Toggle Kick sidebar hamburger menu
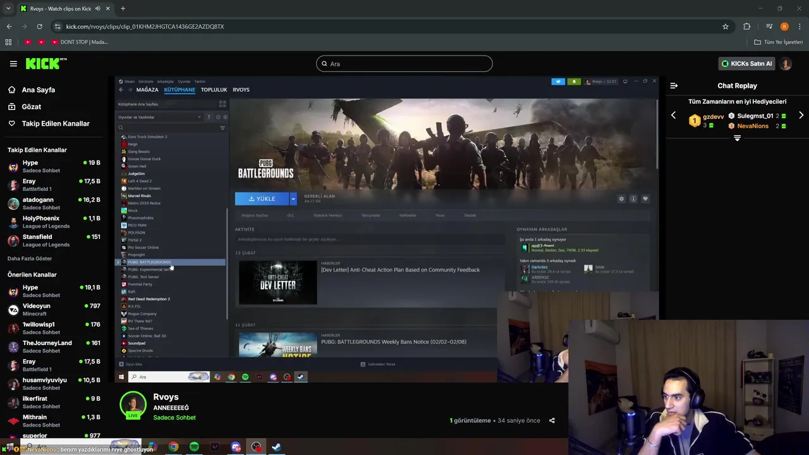Viewport: 809px width, 455px height. 13,63
